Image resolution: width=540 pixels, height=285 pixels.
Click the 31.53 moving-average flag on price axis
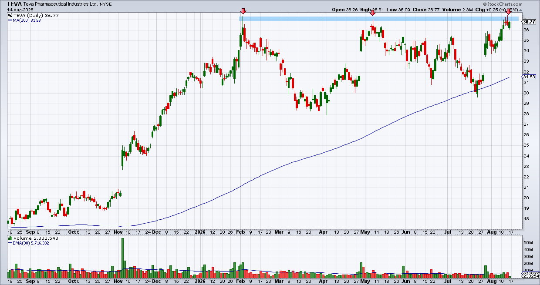coord(529,77)
